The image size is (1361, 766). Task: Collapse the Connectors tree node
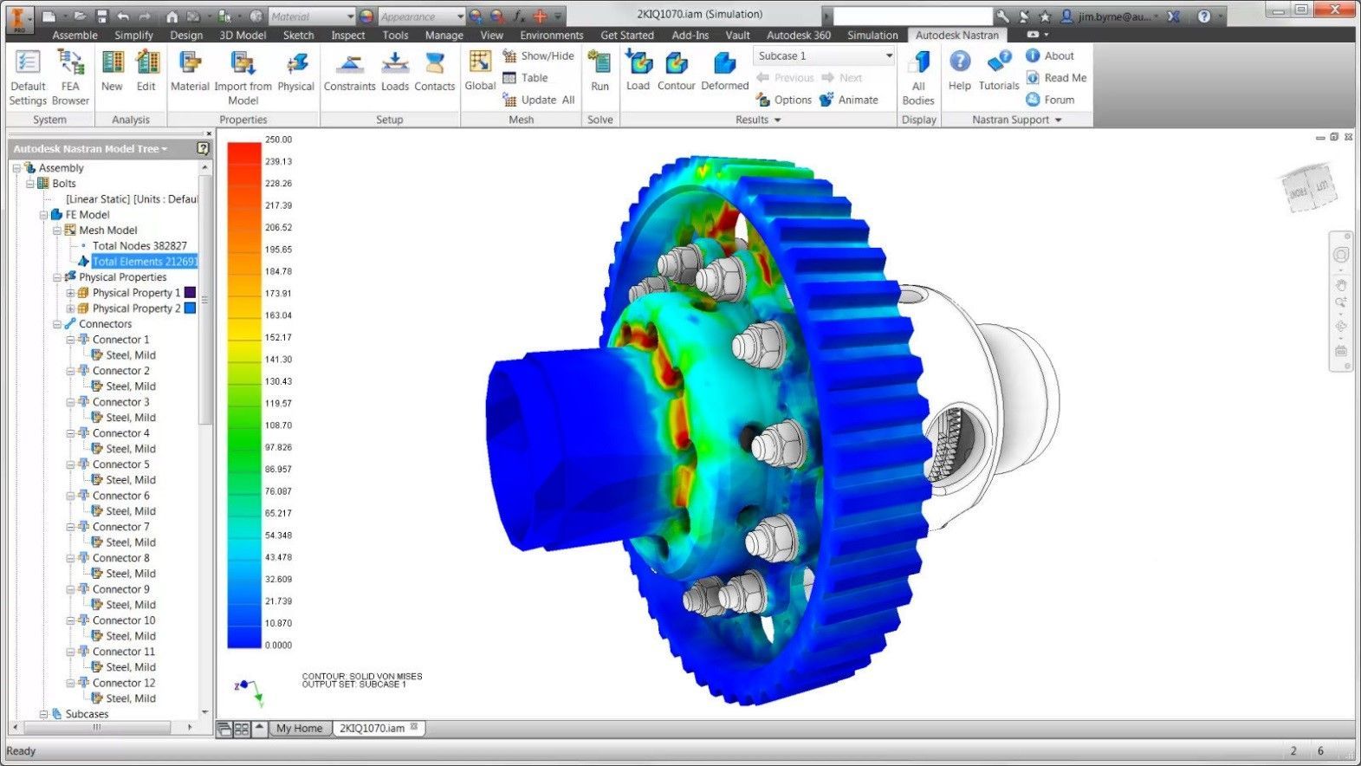56,324
